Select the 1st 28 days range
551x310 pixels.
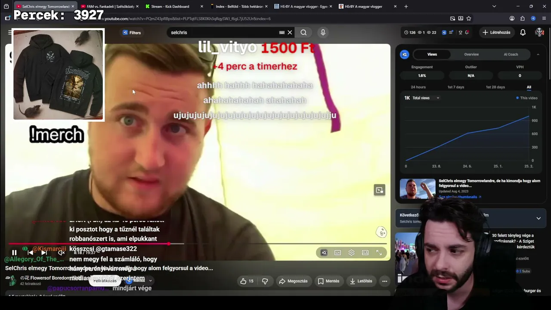tap(495, 87)
